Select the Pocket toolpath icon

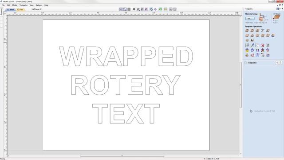pos(252,31)
